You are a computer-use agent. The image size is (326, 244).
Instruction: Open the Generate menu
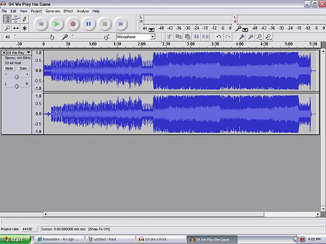53,11
